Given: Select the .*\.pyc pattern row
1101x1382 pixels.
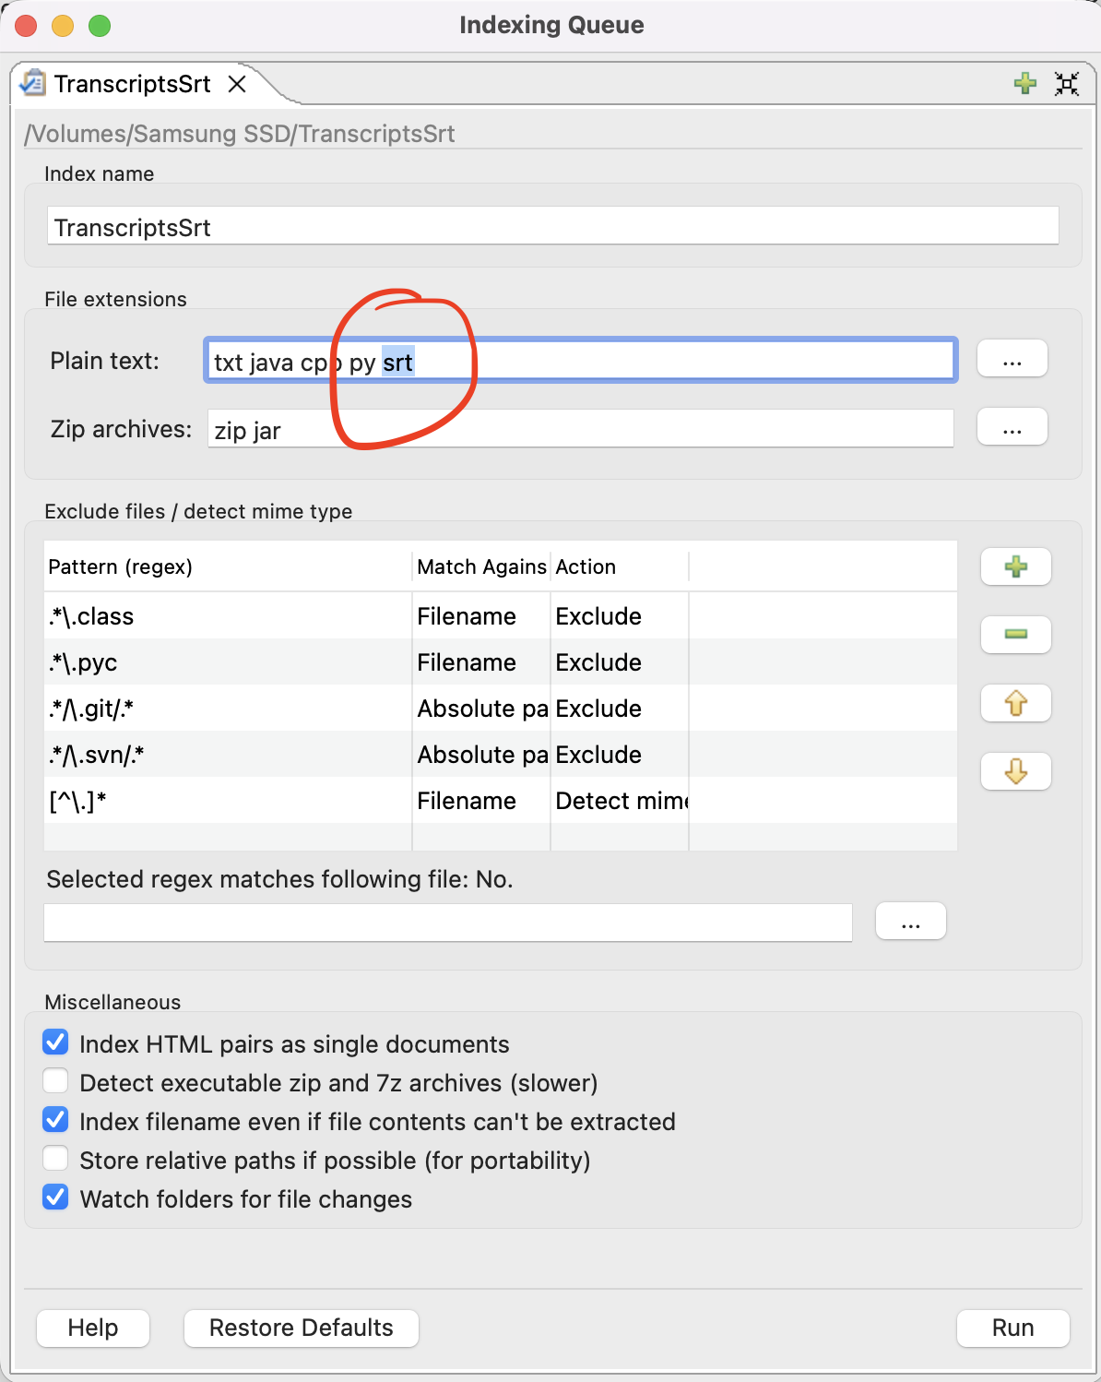Looking at the screenshot, I should [501, 661].
